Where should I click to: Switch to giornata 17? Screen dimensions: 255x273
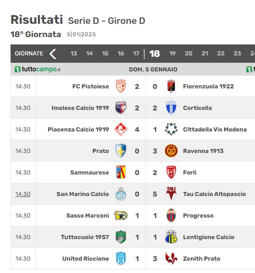point(136,54)
